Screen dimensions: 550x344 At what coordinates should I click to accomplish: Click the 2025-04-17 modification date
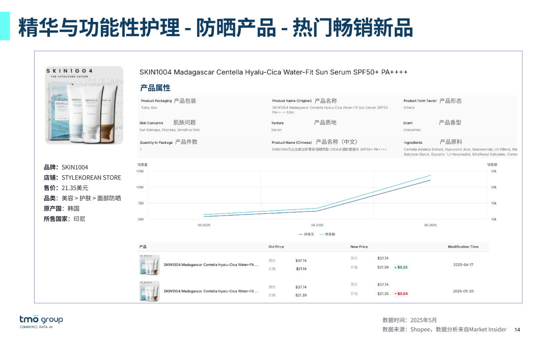coord(463,264)
